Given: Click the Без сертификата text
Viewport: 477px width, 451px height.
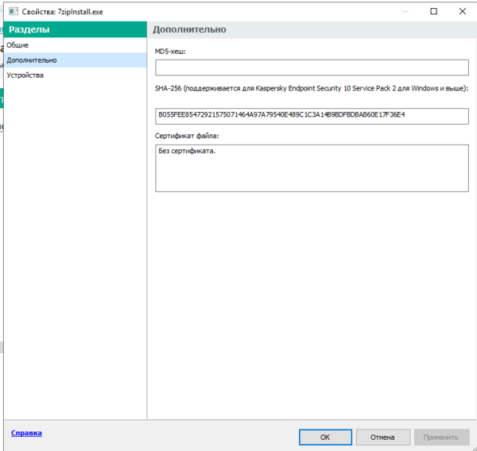Looking at the screenshot, I should 187,151.
